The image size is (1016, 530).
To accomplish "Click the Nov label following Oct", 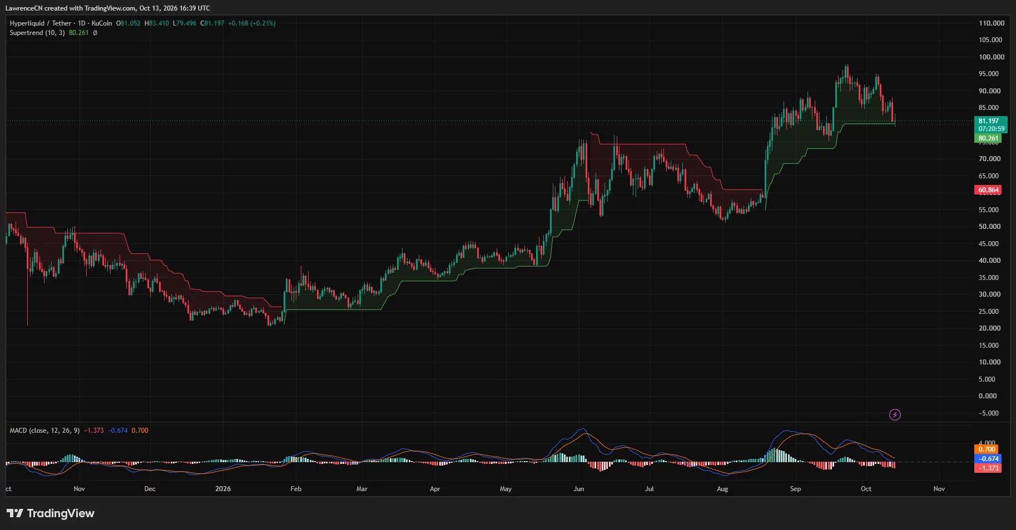I will (x=939, y=489).
